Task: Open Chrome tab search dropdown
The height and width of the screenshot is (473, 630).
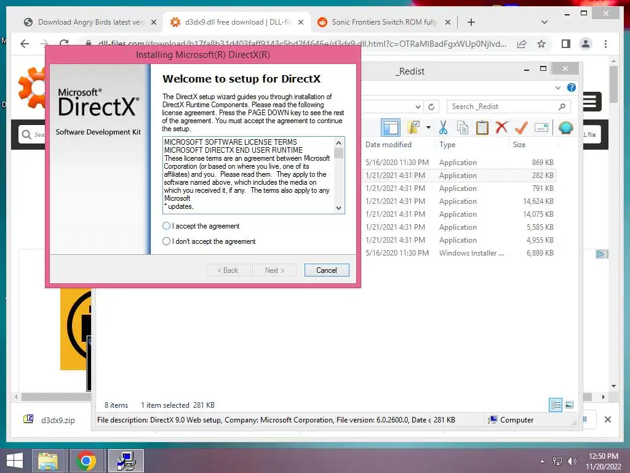Action: pos(544,22)
